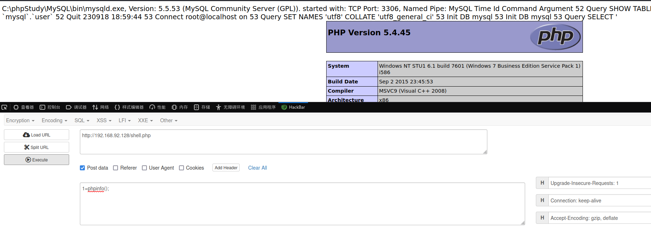Viewport: 651px width, 227px height.
Task: Open the Style Editor (样式编辑器) panel
Action: pyautogui.click(x=129, y=107)
